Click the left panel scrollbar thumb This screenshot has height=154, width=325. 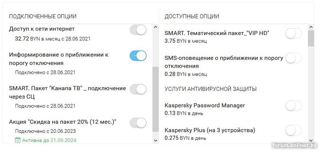(x=156, y=99)
